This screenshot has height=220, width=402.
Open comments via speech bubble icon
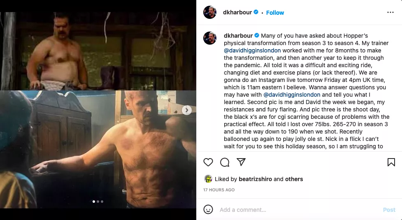pyautogui.click(x=225, y=162)
